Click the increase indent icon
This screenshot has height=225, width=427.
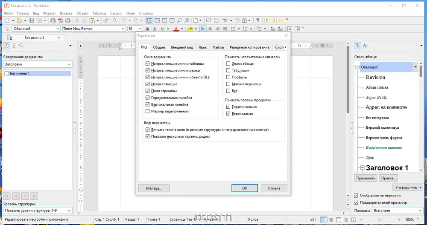(x=280, y=29)
